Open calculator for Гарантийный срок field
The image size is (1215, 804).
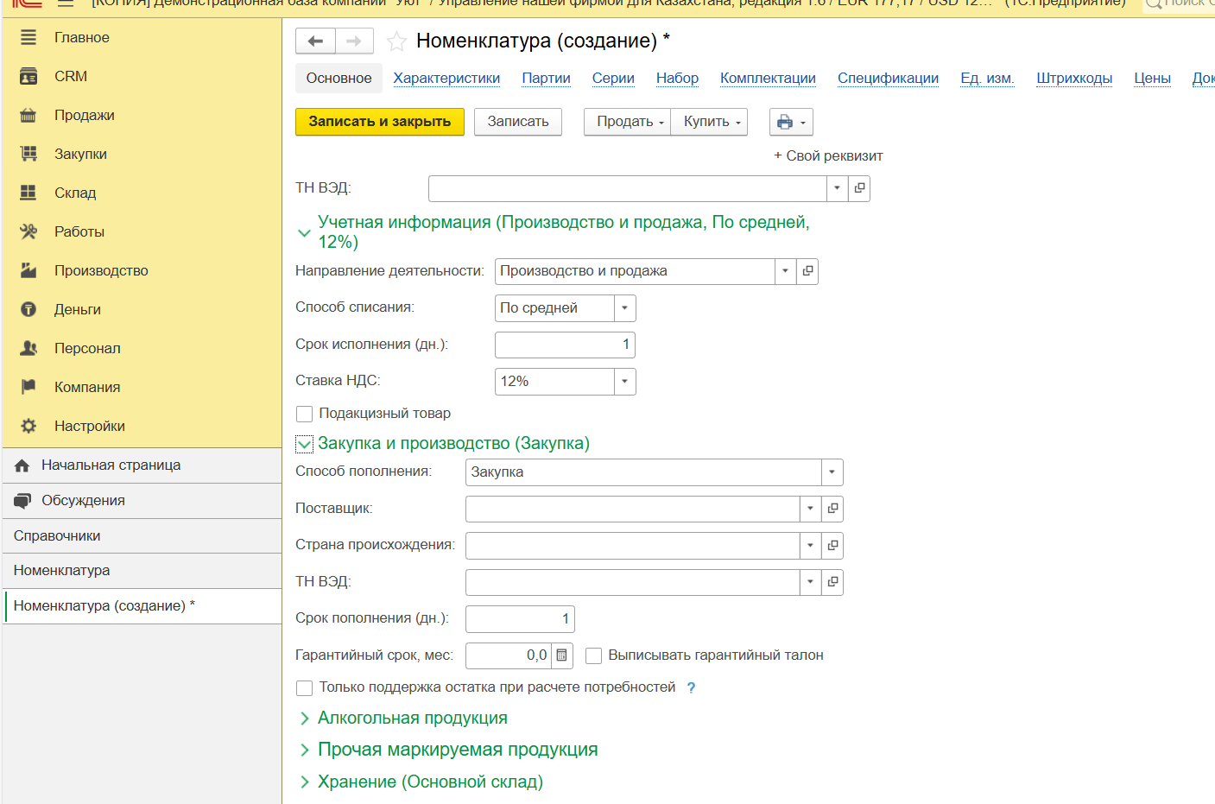[561, 655]
